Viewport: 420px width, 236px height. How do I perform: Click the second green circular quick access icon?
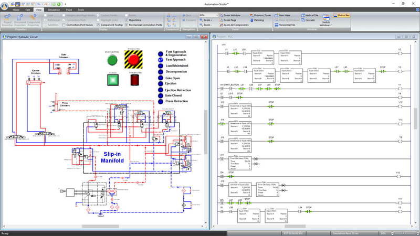click(x=59, y=4)
